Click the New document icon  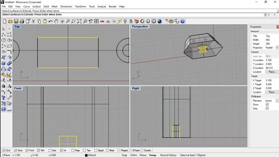[x=5, y=21]
